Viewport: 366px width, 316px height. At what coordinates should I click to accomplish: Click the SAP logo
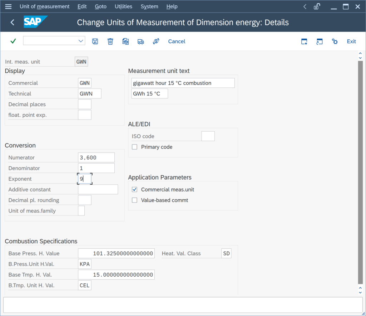pyautogui.click(x=35, y=22)
